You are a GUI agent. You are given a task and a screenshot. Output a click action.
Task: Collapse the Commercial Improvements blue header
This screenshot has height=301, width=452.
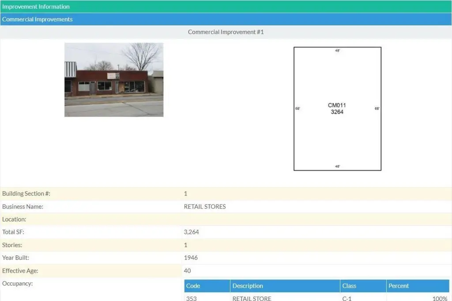click(38, 19)
